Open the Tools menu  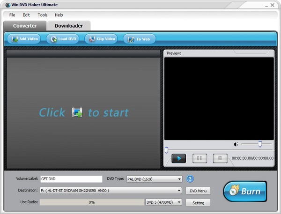[43, 15]
